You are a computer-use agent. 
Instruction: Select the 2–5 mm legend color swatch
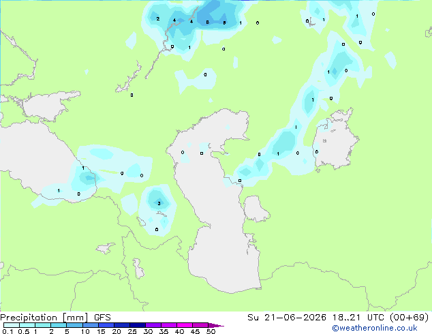click(59, 325)
